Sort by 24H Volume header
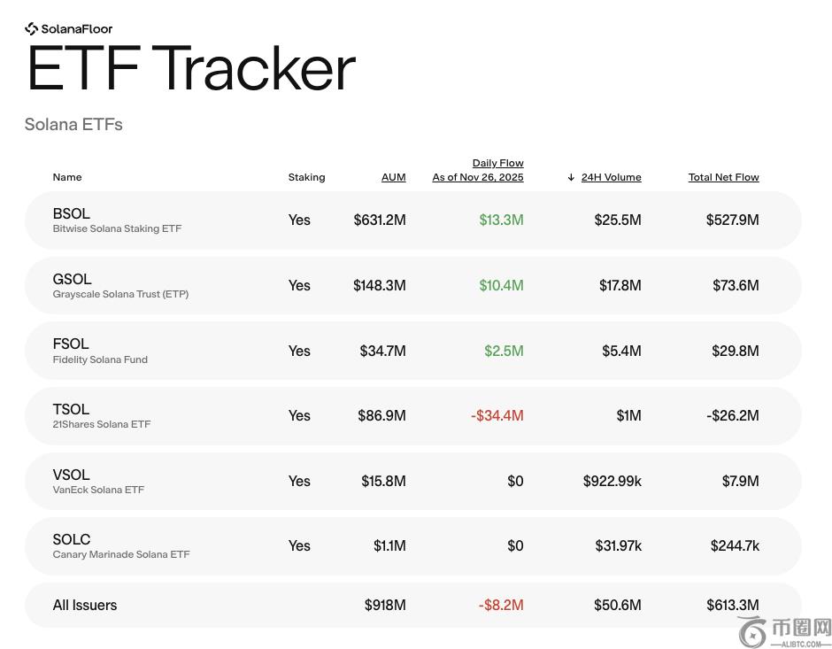The width and height of the screenshot is (832, 649). (611, 177)
